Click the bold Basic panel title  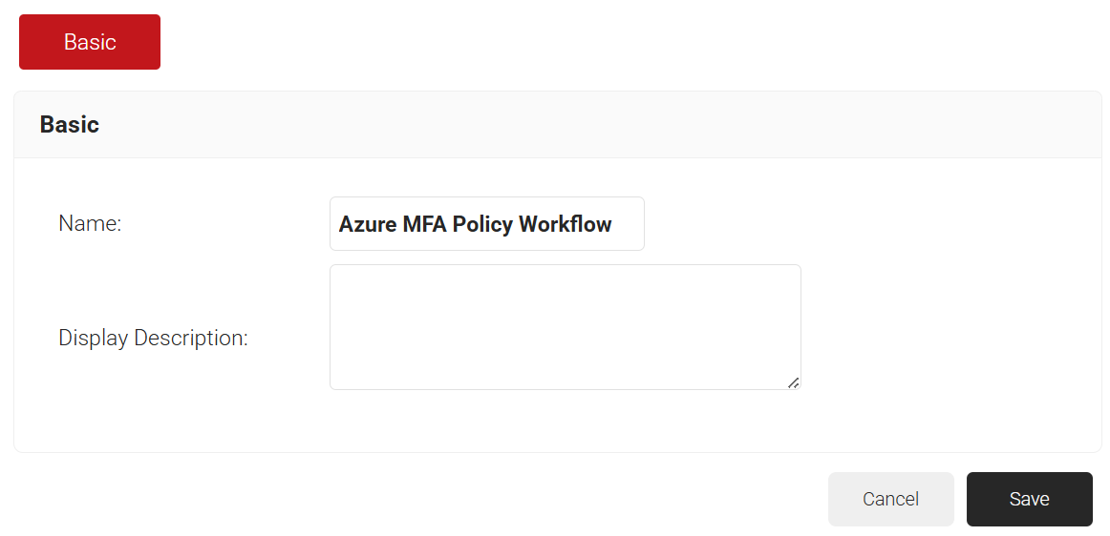pyautogui.click(x=70, y=125)
